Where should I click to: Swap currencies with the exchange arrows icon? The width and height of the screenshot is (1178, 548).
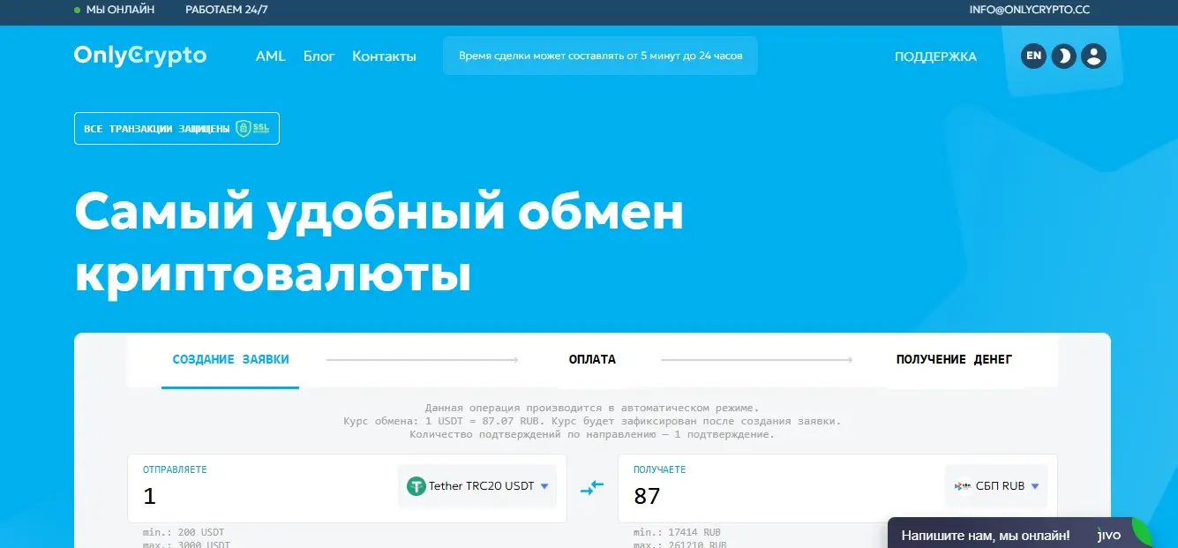[591, 486]
